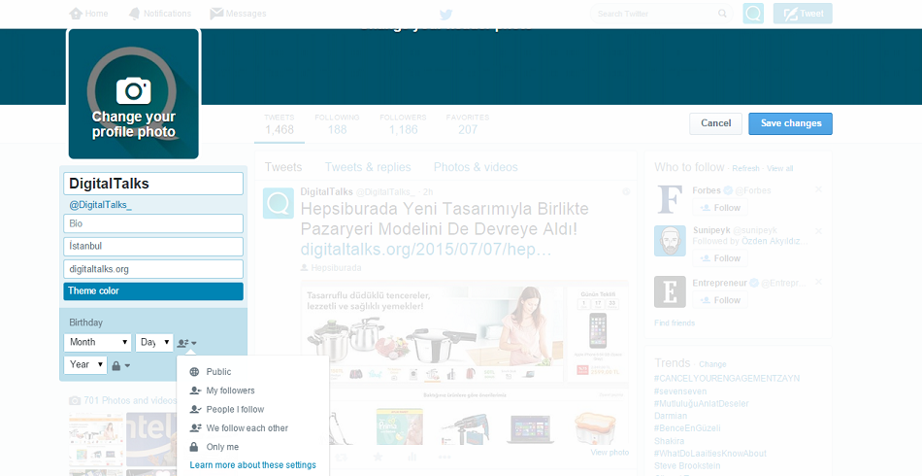Dismiss Forbes suggestion with X
Screen dimensions: 922x476
coord(818,189)
